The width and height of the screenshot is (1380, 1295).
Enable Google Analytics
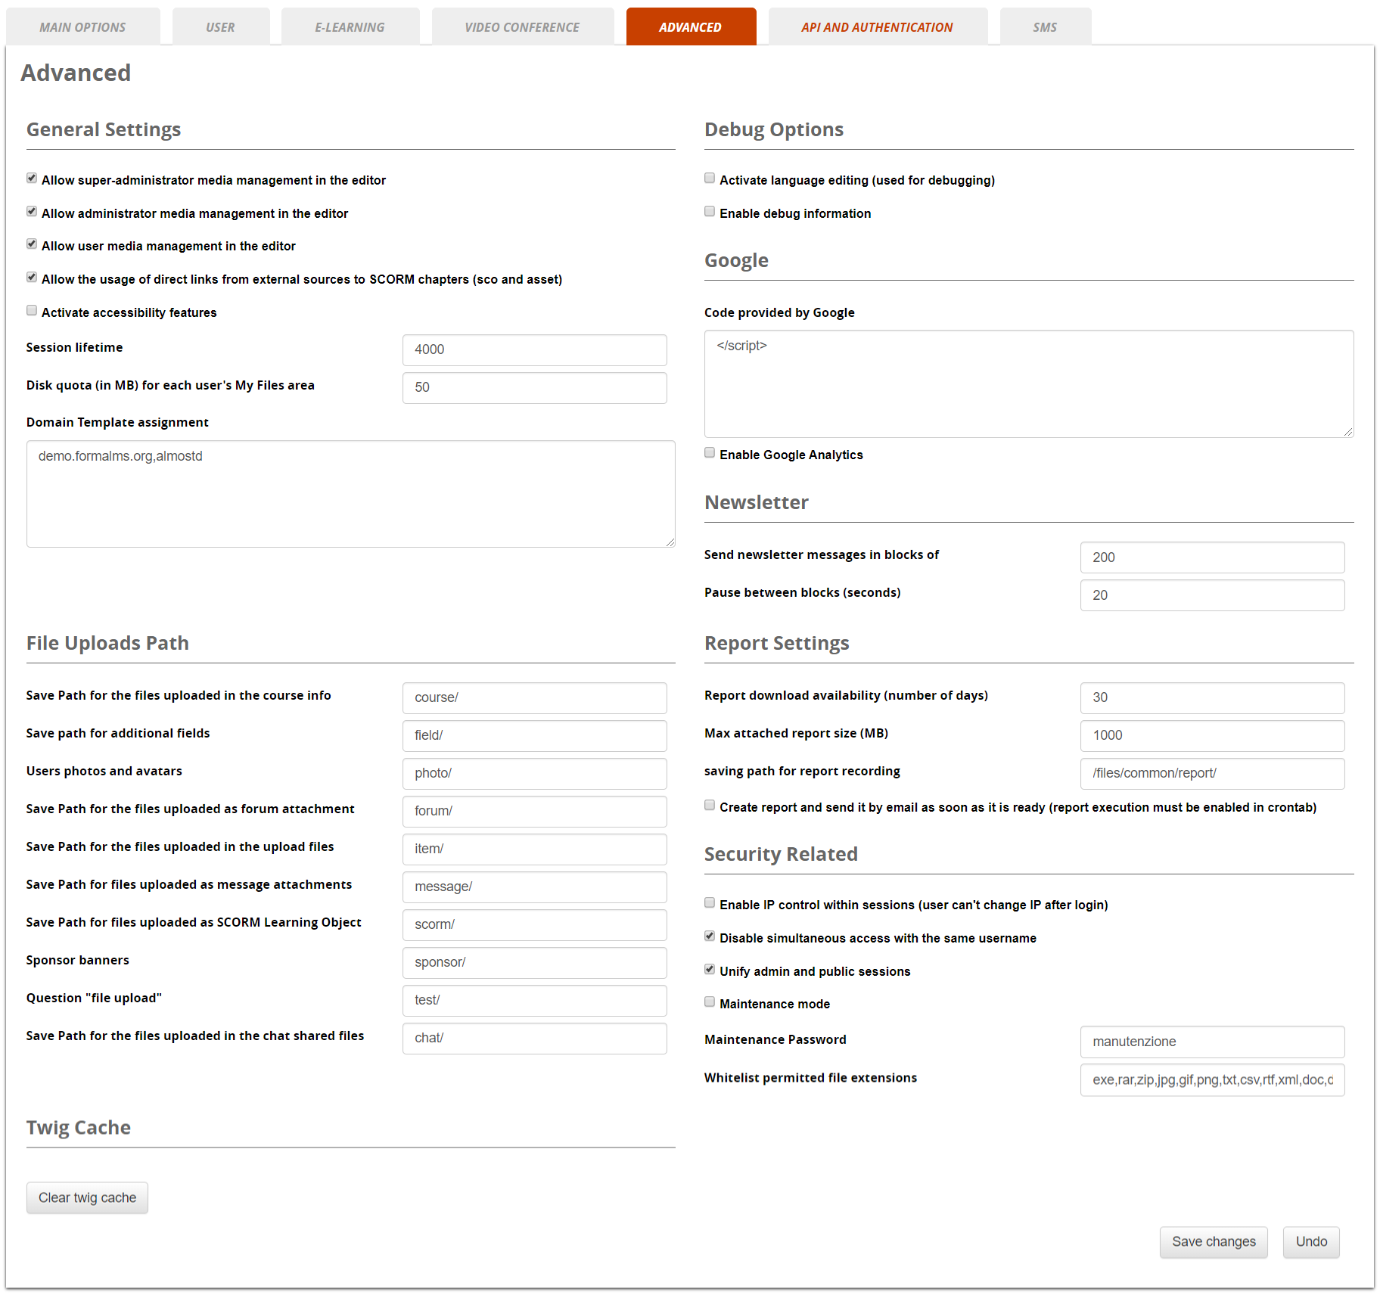coord(709,452)
